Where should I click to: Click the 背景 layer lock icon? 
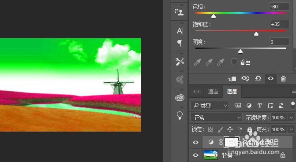[283, 155]
